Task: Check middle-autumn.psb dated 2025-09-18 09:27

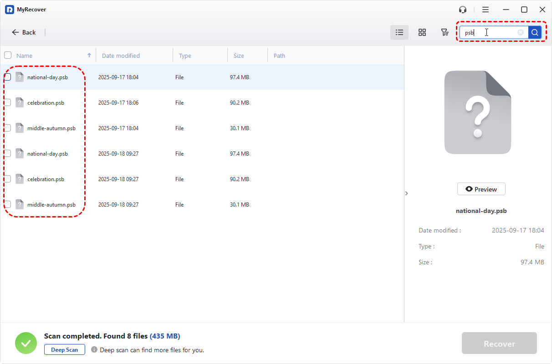Action: pos(8,204)
